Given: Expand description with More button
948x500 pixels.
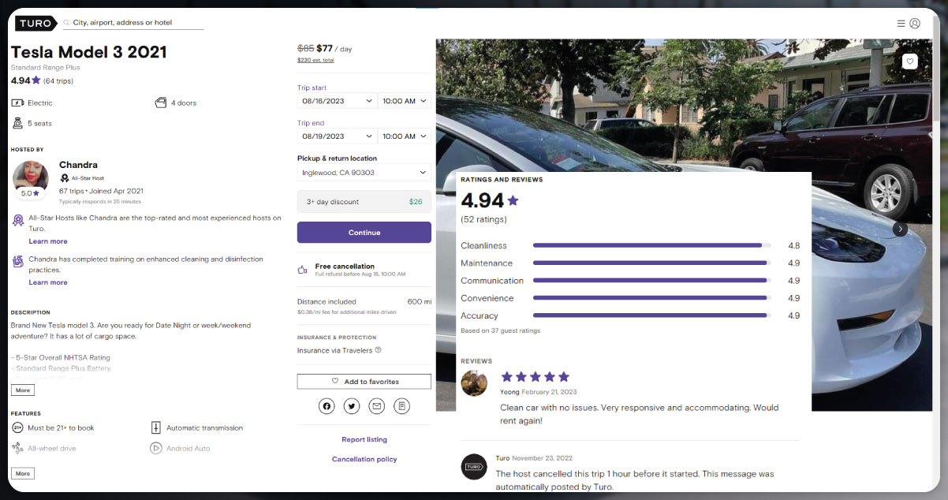Looking at the screenshot, I should click(x=23, y=390).
